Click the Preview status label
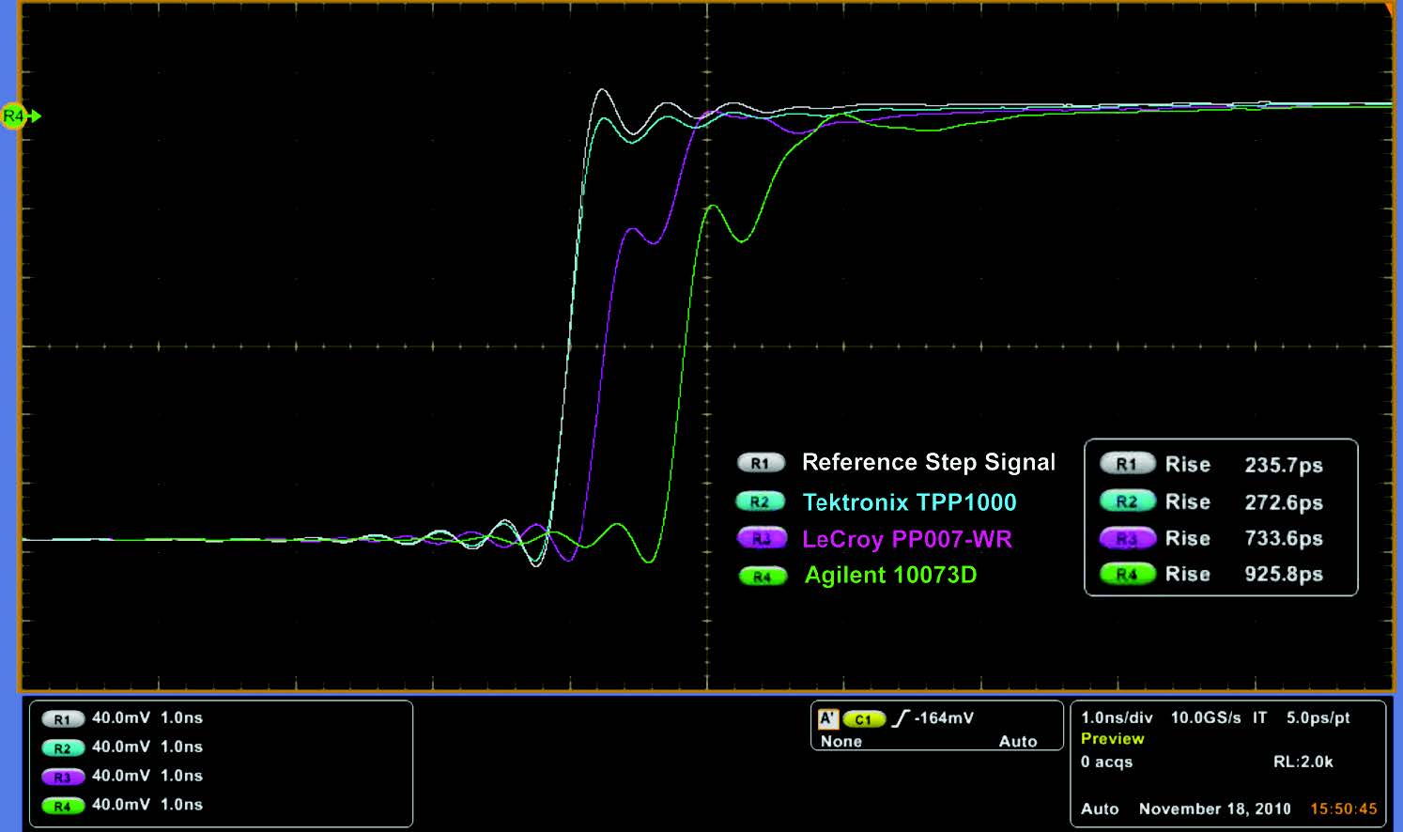This screenshot has height=832, width=1403. pos(1113,739)
